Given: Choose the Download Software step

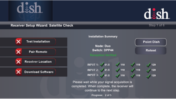Looking at the screenshot, I should [36, 72].
